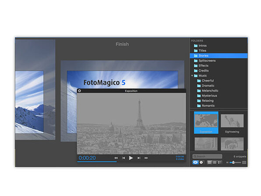Close the Exposition preview window
This screenshot has height=196, width=261.
[80, 91]
